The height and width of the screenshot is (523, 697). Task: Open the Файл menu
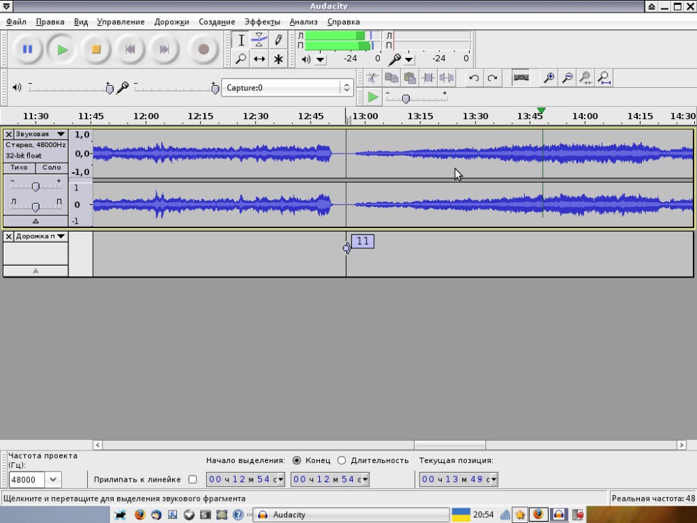click(x=16, y=22)
